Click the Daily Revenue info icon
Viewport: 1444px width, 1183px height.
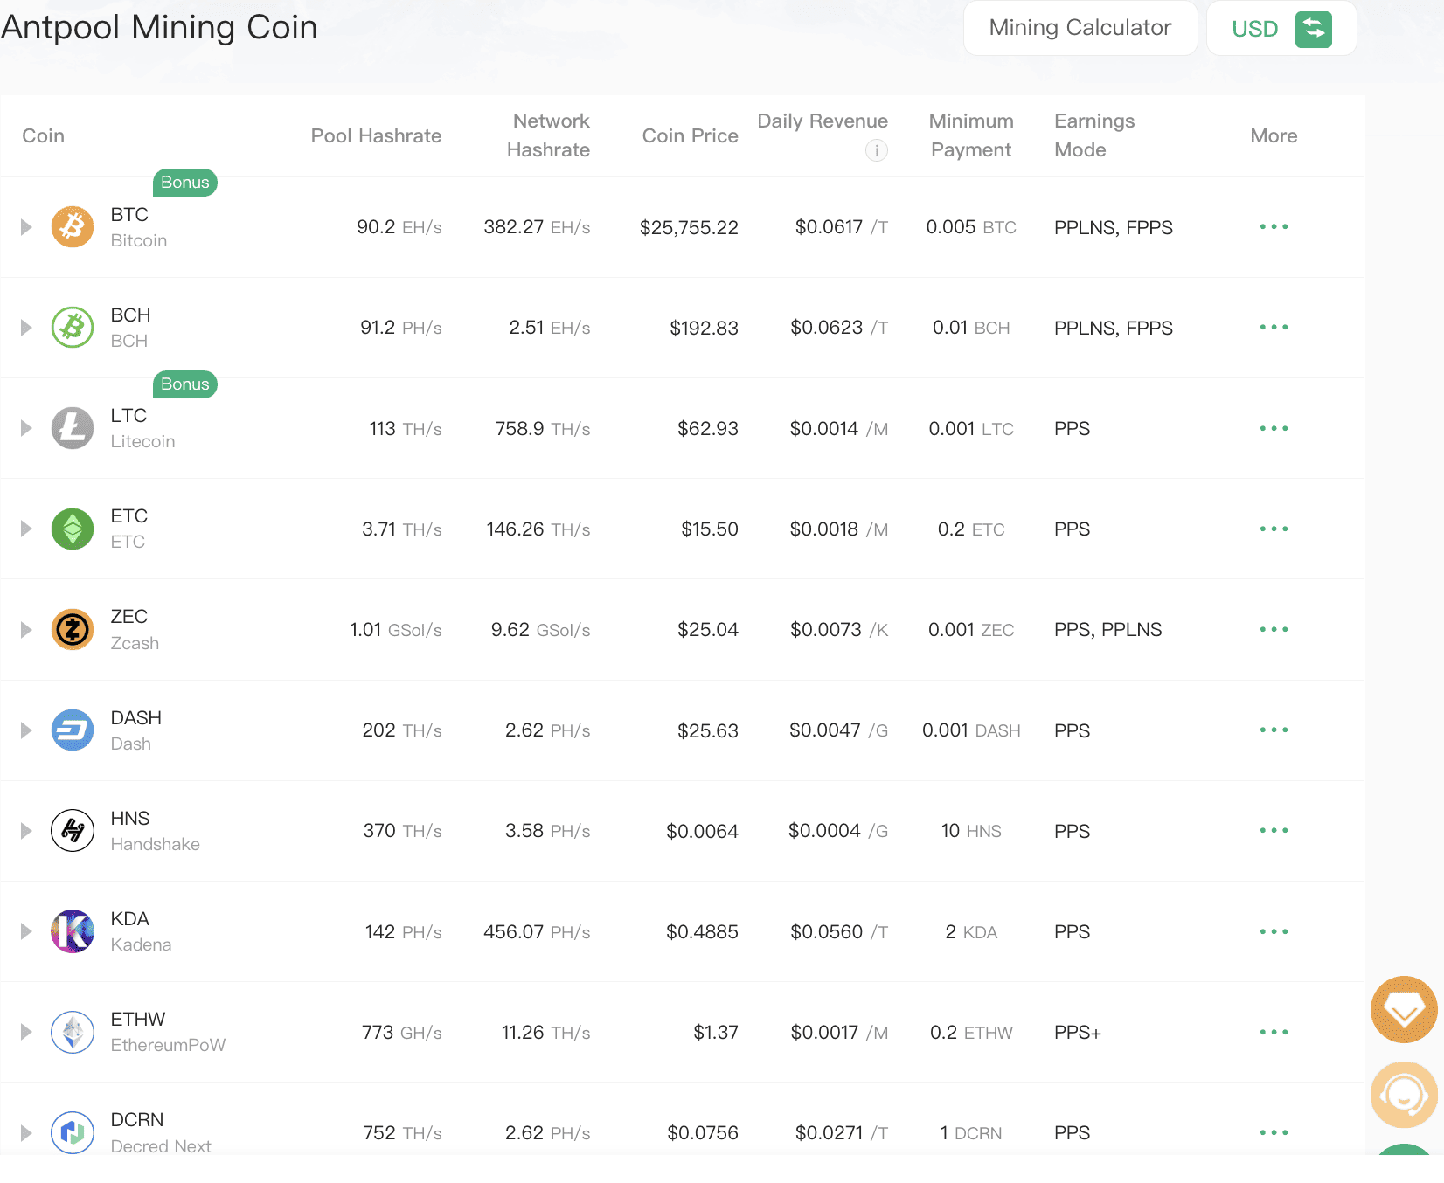click(x=876, y=150)
